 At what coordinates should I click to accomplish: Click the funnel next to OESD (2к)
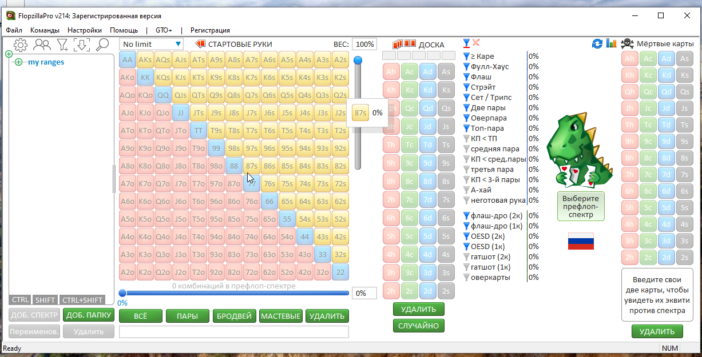click(466, 236)
